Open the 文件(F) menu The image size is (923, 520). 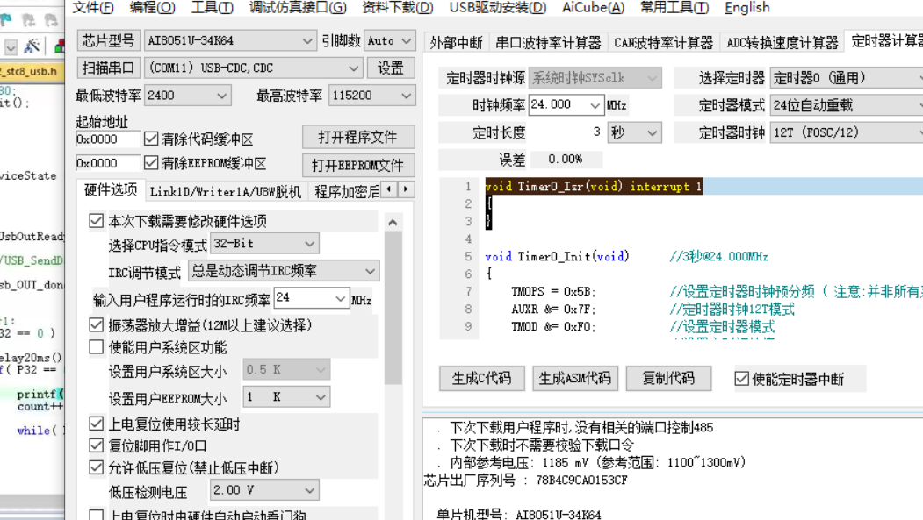click(93, 8)
